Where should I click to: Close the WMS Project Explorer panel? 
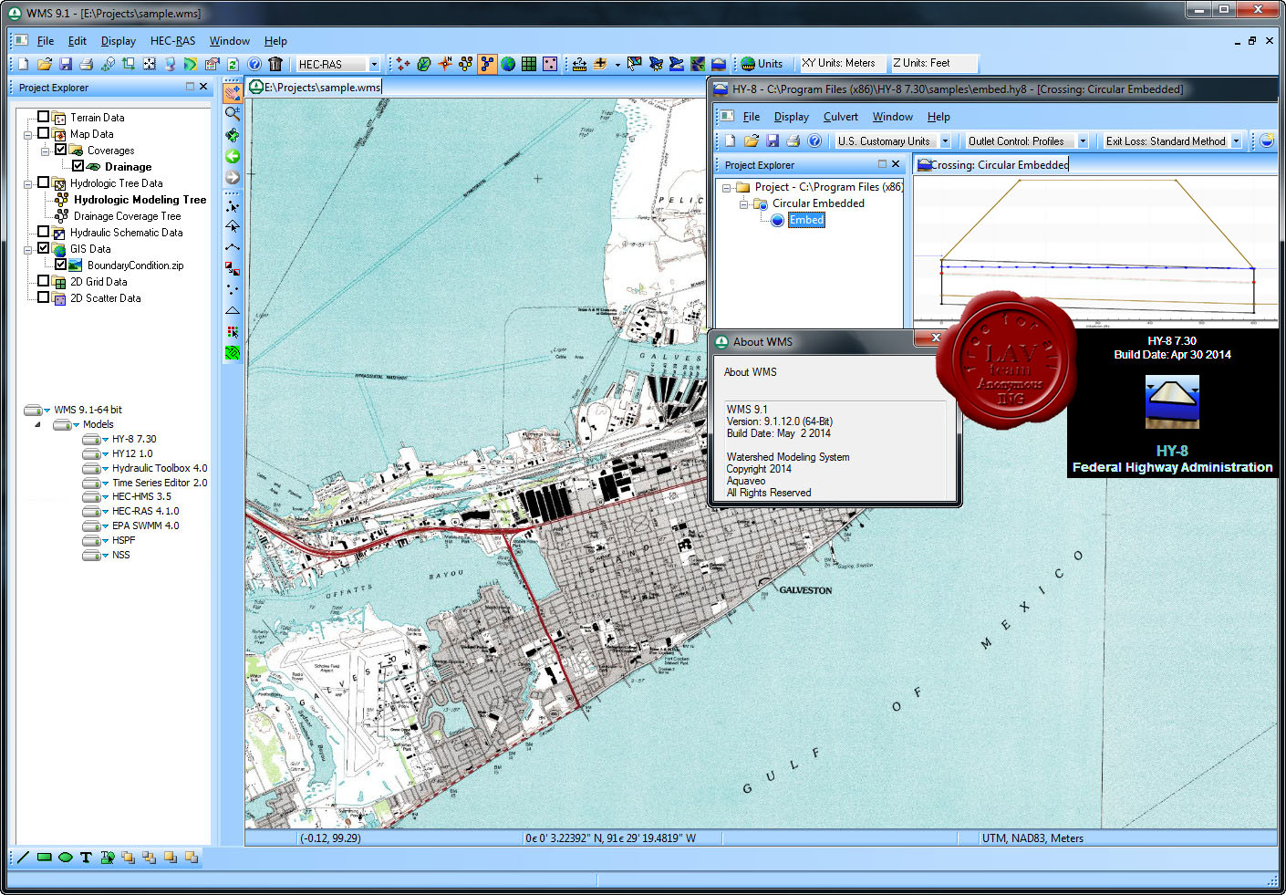[x=203, y=87]
